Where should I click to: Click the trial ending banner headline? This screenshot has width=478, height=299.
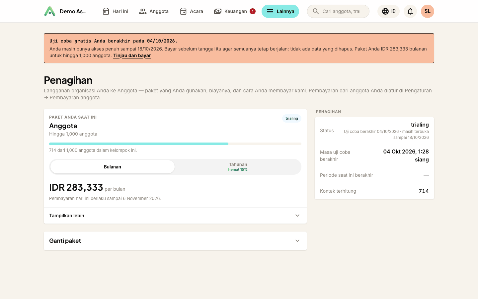pyautogui.click(x=114, y=41)
